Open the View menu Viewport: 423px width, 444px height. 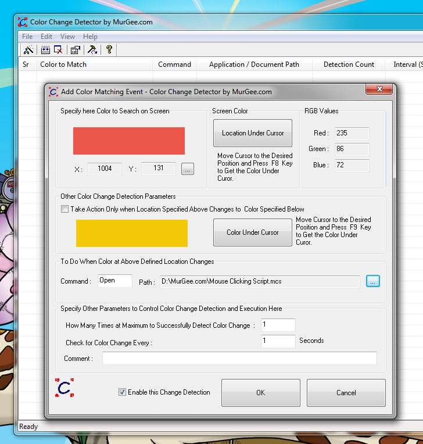[67, 37]
